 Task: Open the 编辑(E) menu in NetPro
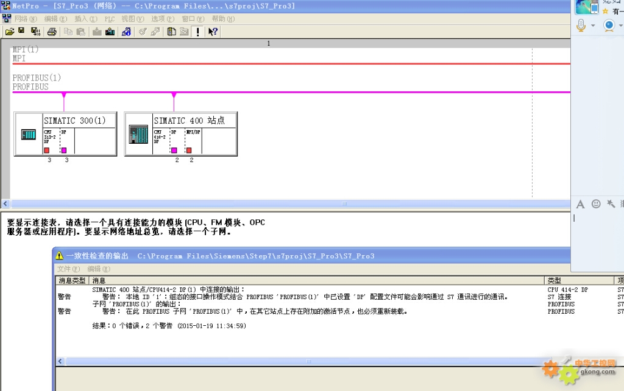(55, 19)
